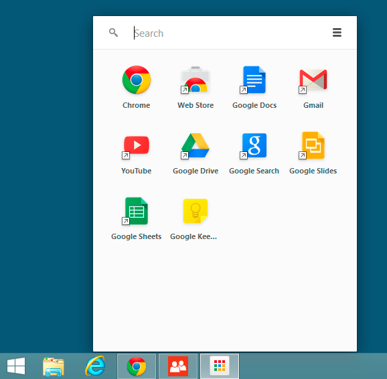The height and width of the screenshot is (379, 387).
Task: Click the "Google Kee..." label text
Action: click(x=193, y=236)
